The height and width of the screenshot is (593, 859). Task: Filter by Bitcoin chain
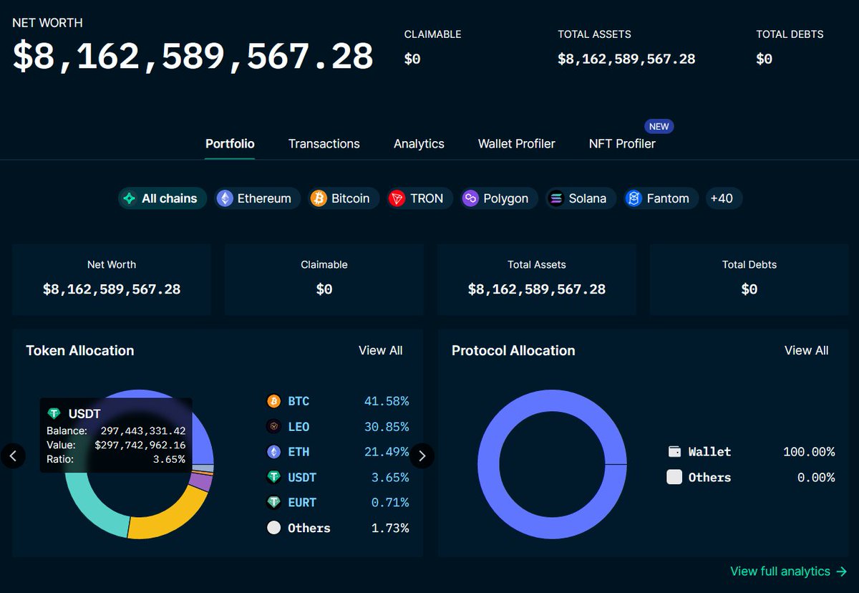[x=343, y=198]
